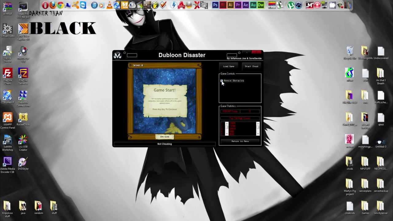Select the Weddingstills folder

click(x=365, y=52)
